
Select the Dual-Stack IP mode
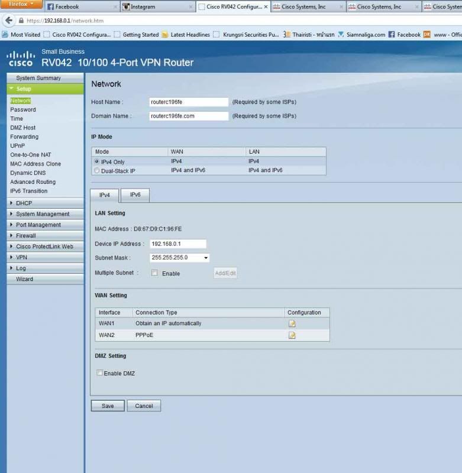[97, 170]
